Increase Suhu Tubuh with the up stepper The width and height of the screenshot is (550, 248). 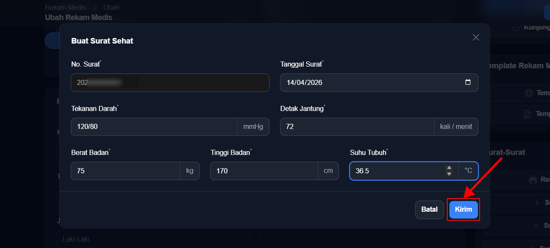click(x=449, y=168)
